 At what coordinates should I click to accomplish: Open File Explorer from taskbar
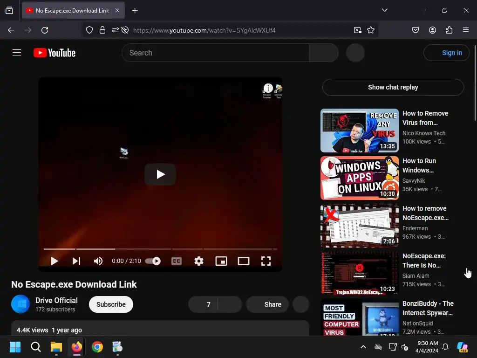pos(56,347)
